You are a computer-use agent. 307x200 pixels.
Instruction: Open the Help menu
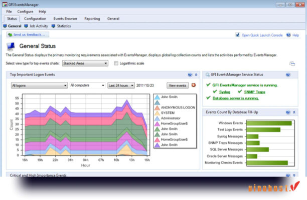pyautogui.click(x=42, y=11)
